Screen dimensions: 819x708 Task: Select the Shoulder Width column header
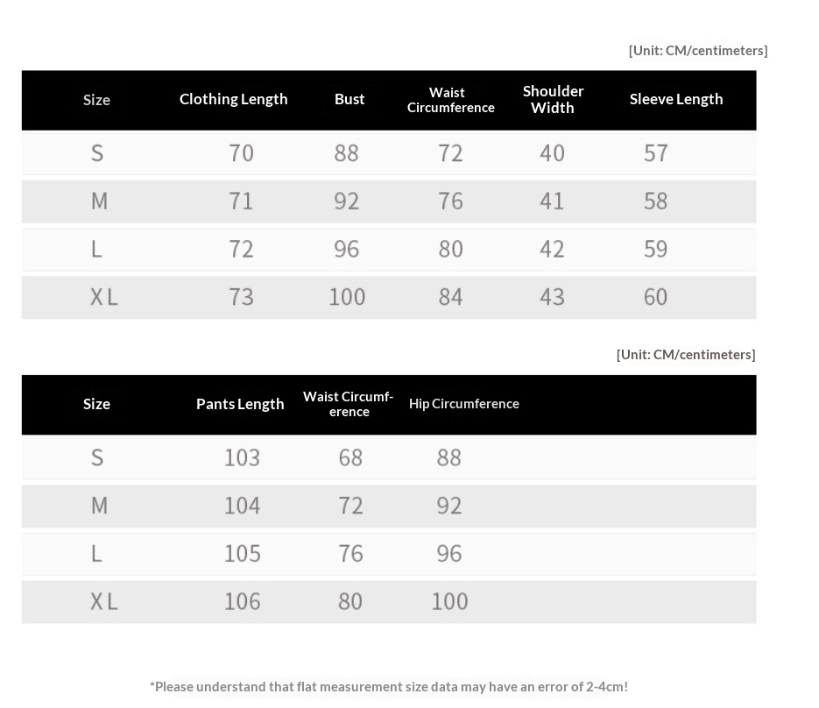[553, 99]
